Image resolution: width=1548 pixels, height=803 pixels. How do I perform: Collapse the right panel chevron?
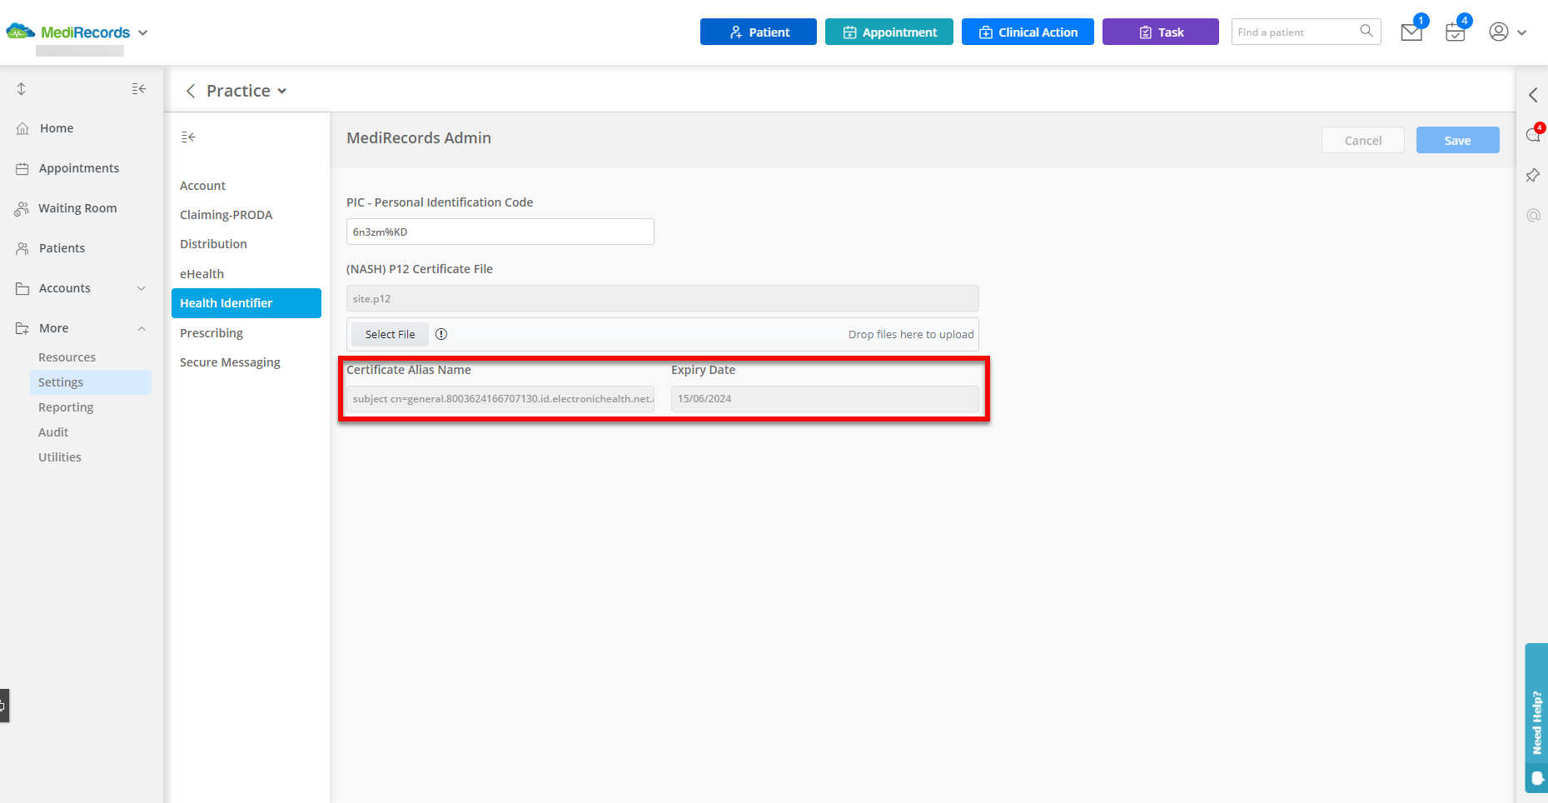(x=1533, y=95)
